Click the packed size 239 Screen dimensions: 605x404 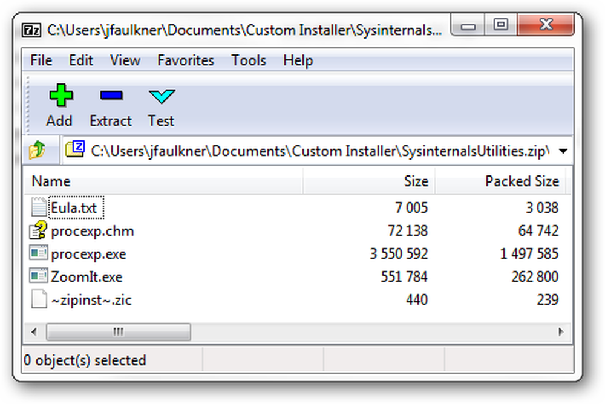pyautogui.click(x=548, y=299)
